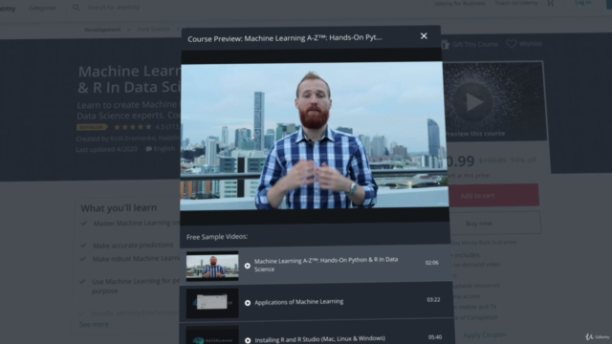612x344 pixels.
Task: Go to Development breadcrumb
Action: tap(102, 30)
